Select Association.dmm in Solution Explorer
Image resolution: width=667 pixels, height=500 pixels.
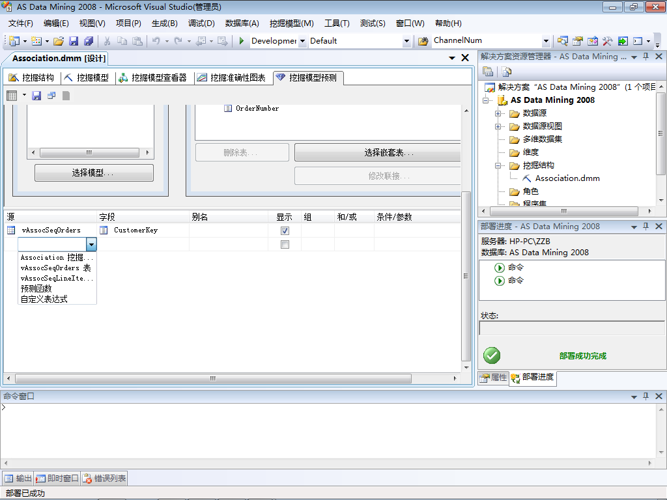click(567, 178)
